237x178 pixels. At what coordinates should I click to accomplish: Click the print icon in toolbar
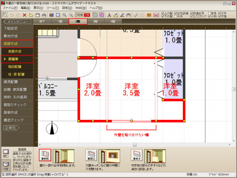point(44,15)
